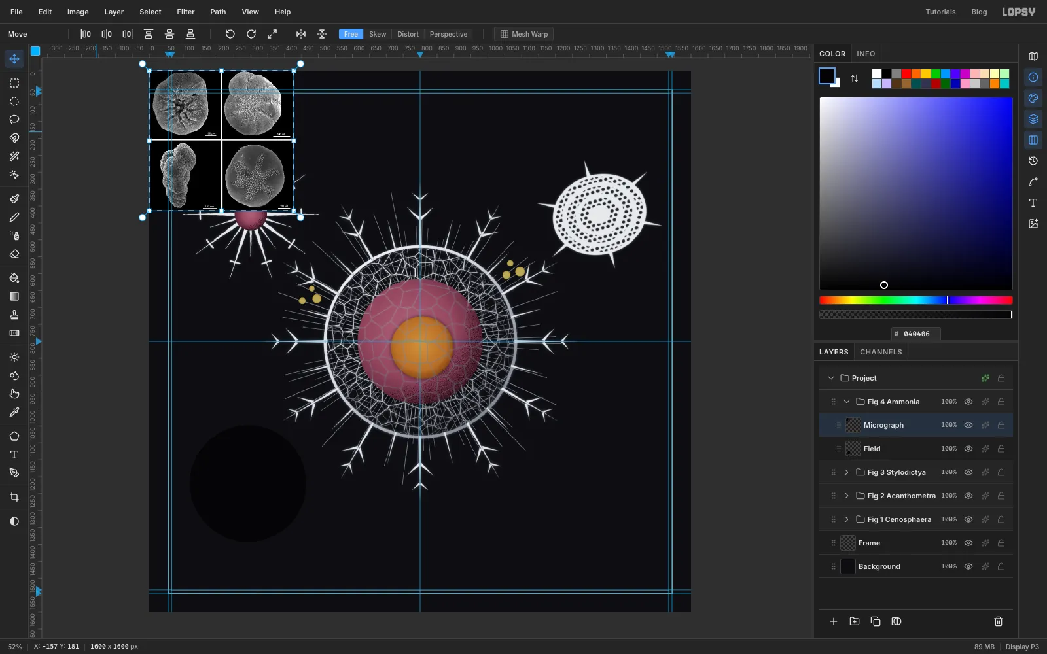This screenshot has height=654, width=1047.
Task: Add a new layer with plus icon
Action: click(x=834, y=621)
